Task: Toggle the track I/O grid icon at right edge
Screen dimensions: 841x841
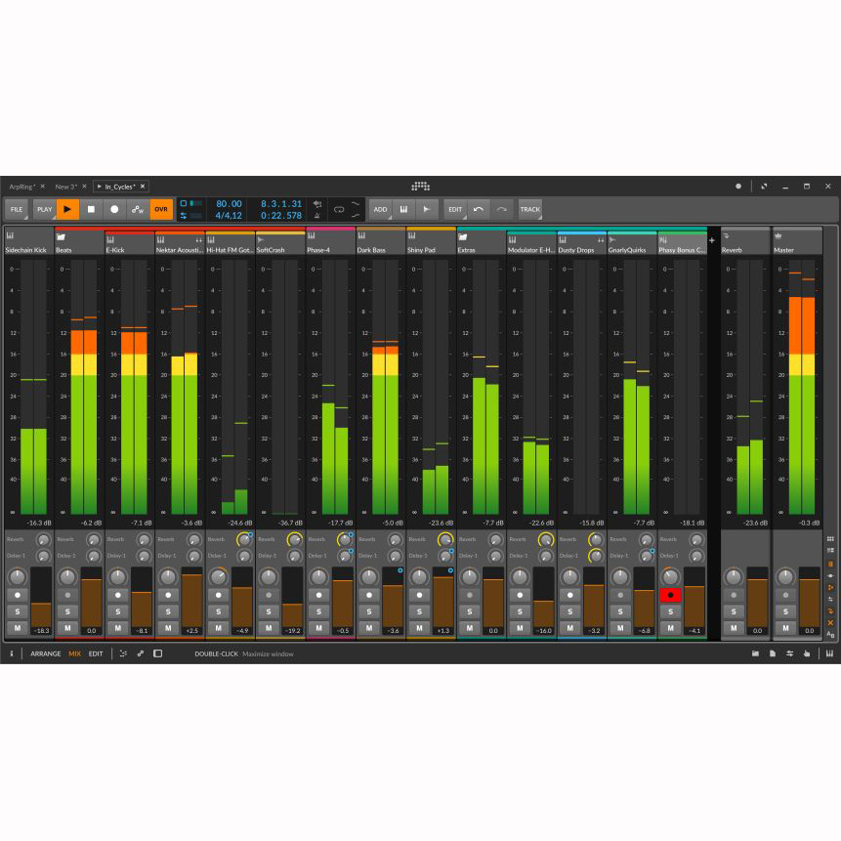Action: [x=831, y=538]
